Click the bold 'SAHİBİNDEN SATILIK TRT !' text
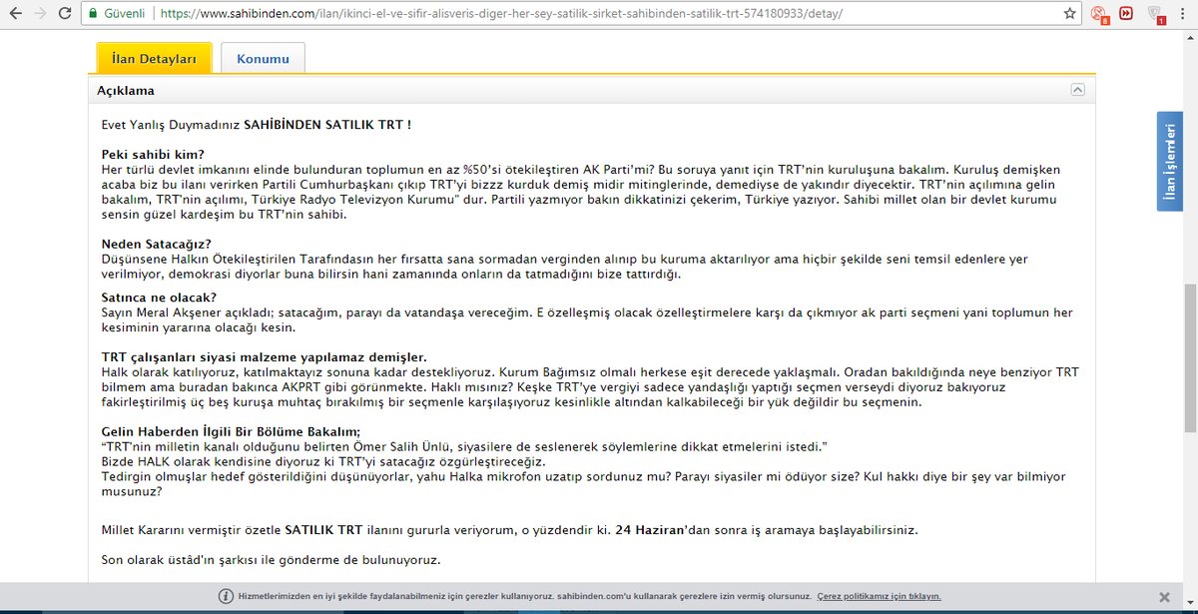 [x=327, y=125]
